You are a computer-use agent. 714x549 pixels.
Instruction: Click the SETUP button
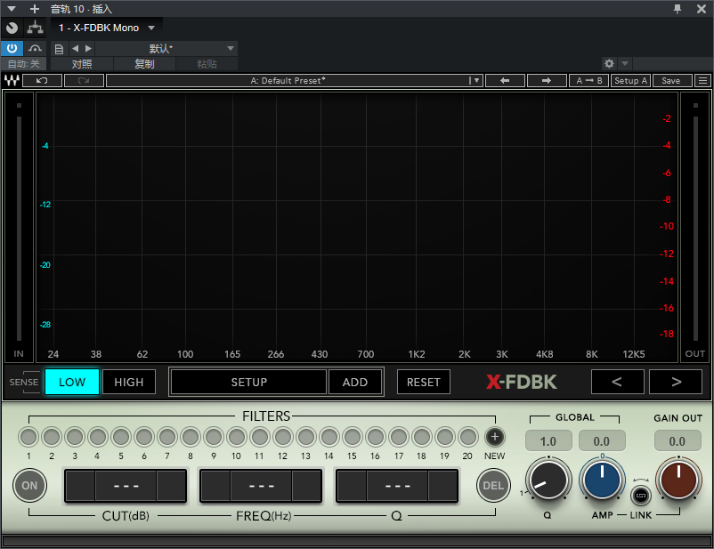pos(248,382)
